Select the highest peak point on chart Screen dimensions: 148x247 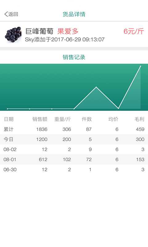tap(141, 66)
